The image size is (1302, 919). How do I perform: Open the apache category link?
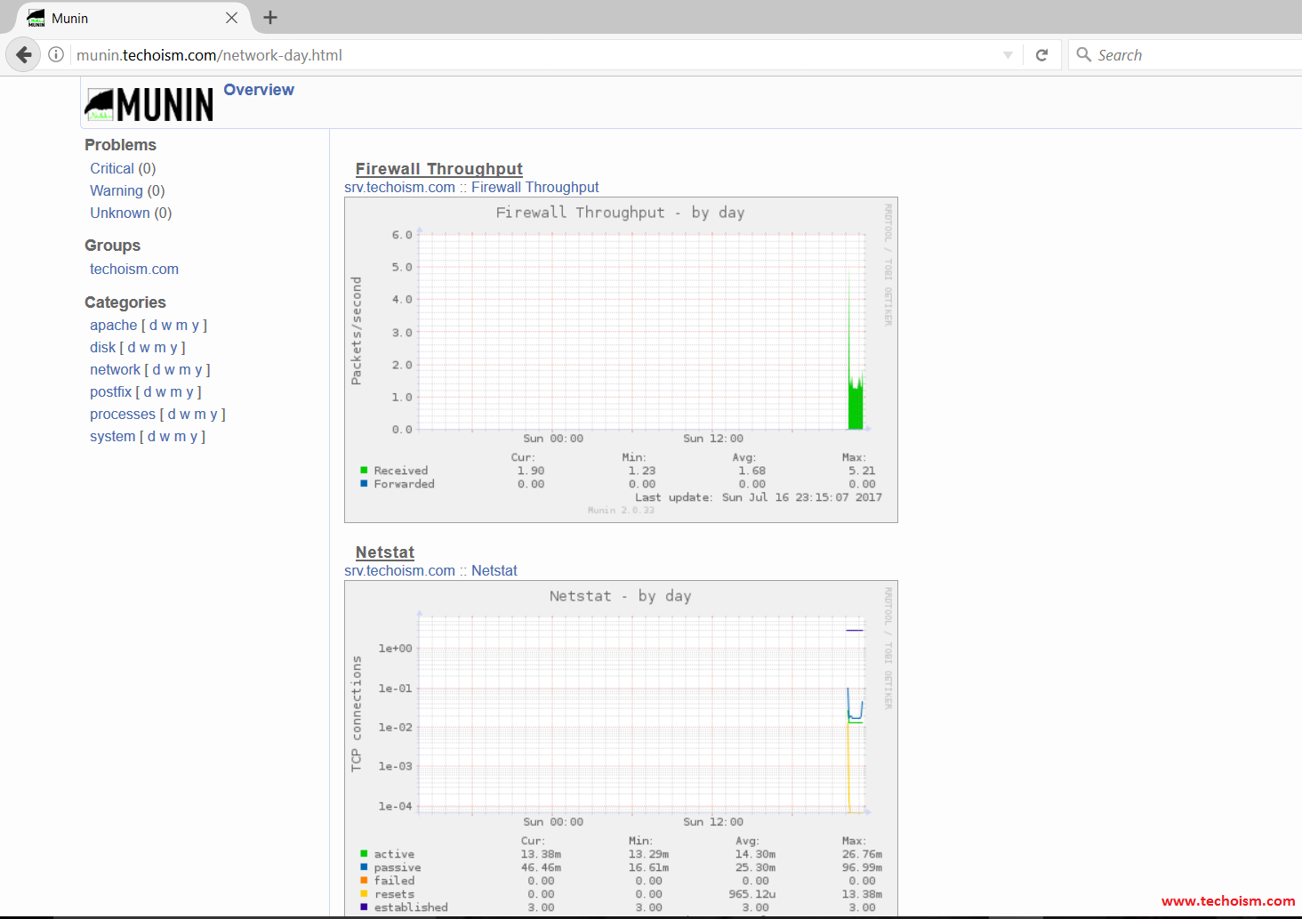[x=114, y=326]
